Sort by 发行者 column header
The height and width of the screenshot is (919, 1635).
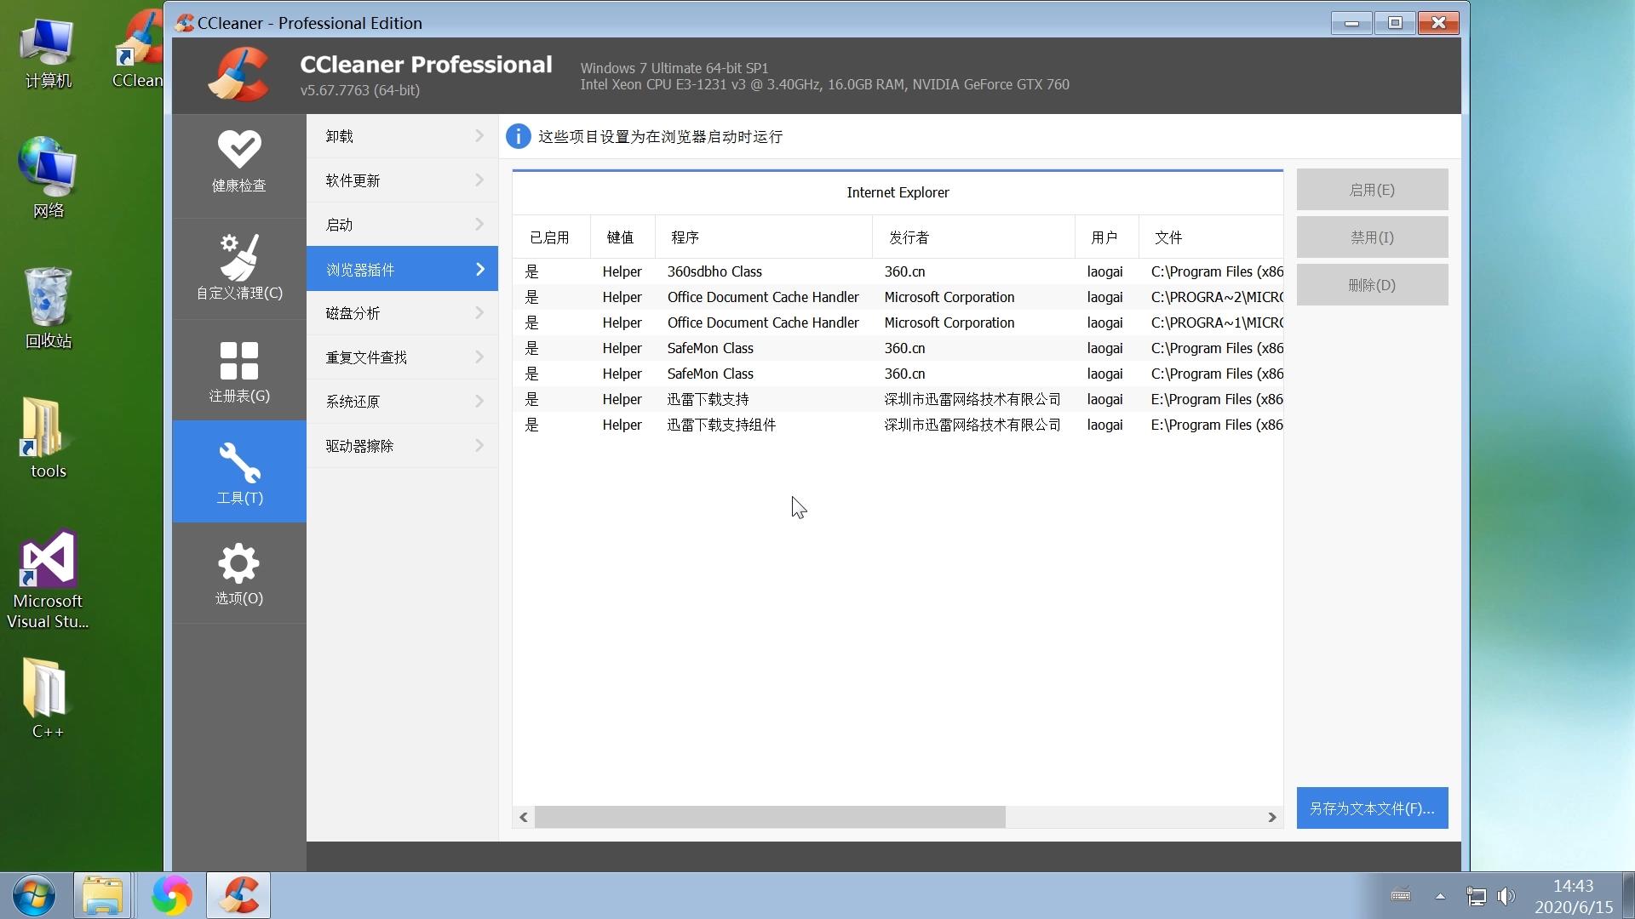click(x=973, y=237)
